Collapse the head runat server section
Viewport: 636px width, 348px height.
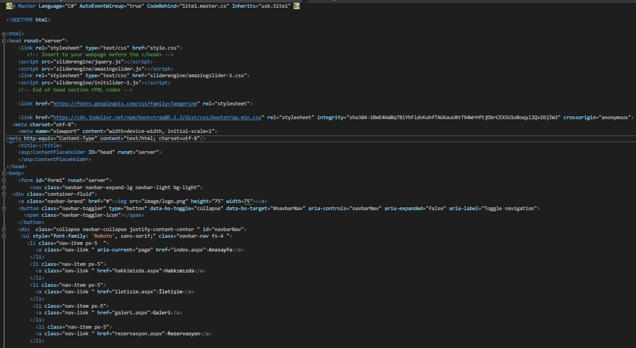(x=4, y=41)
